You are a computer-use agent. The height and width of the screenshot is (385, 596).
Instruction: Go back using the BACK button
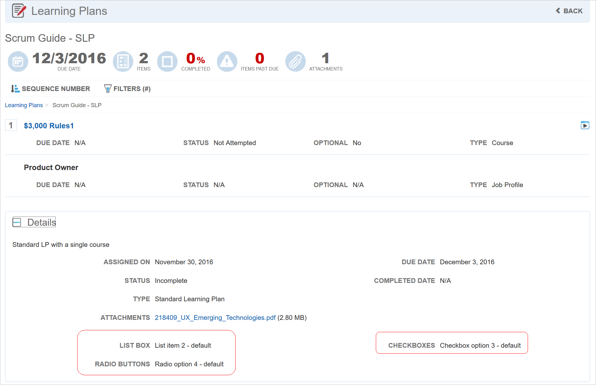click(x=569, y=11)
